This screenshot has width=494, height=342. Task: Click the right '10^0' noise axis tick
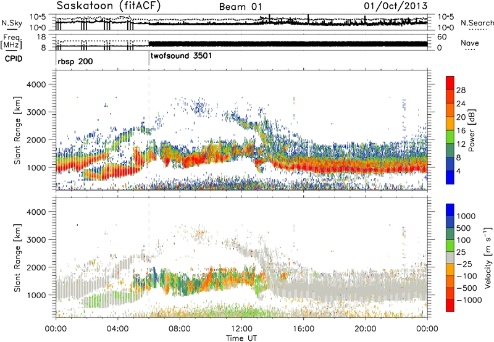pyautogui.click(x=446, y=28)
